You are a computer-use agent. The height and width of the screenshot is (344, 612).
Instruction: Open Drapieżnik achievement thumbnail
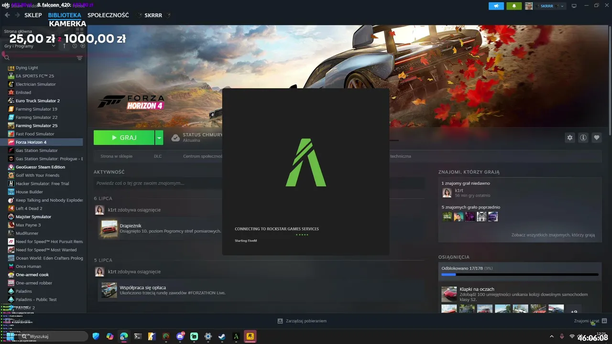[x=109, y=228]
